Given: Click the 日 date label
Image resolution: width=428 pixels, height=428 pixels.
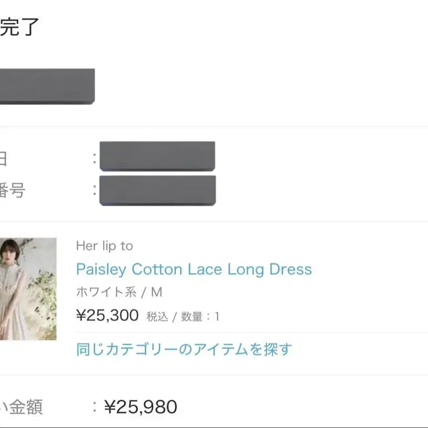Looking at the screenshot, I should tap(3, 159).
